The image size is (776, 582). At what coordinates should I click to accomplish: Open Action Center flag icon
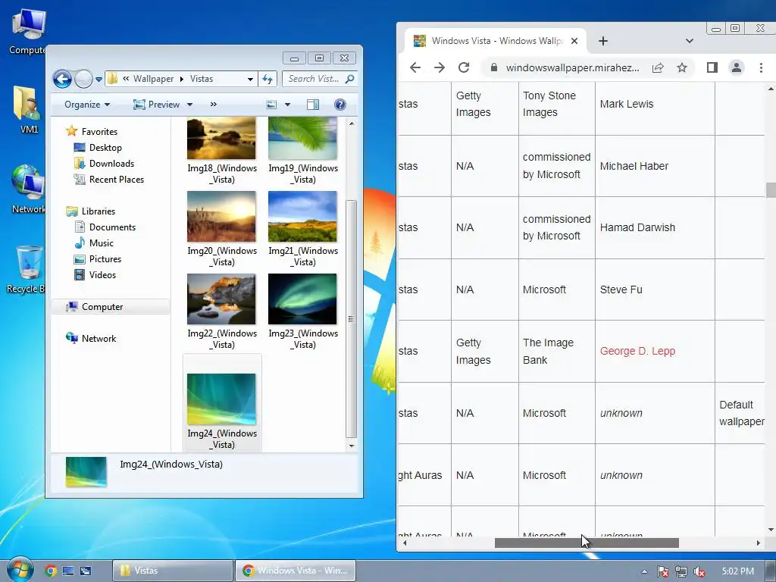[662, 571]
